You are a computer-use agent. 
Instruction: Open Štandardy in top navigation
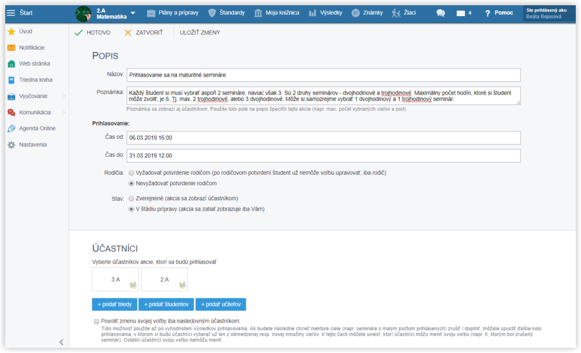coord(232,13)
